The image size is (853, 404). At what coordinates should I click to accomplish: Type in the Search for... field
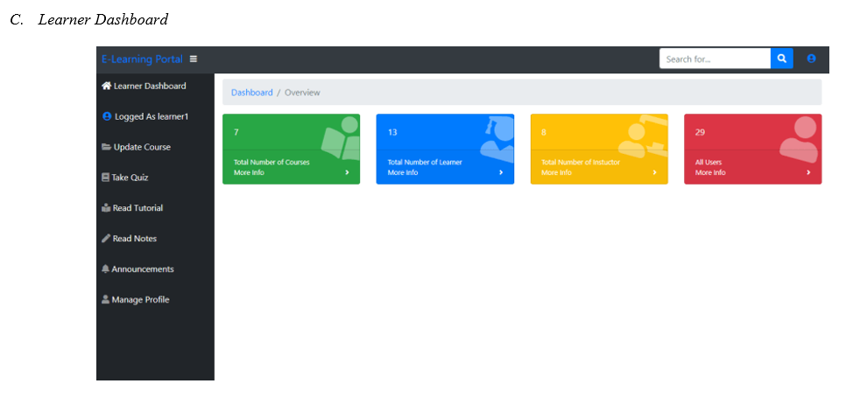(x=714, y=59)
